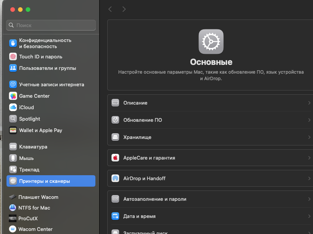Expand the AirDrop и Handoff chevron

click(309, 178)
